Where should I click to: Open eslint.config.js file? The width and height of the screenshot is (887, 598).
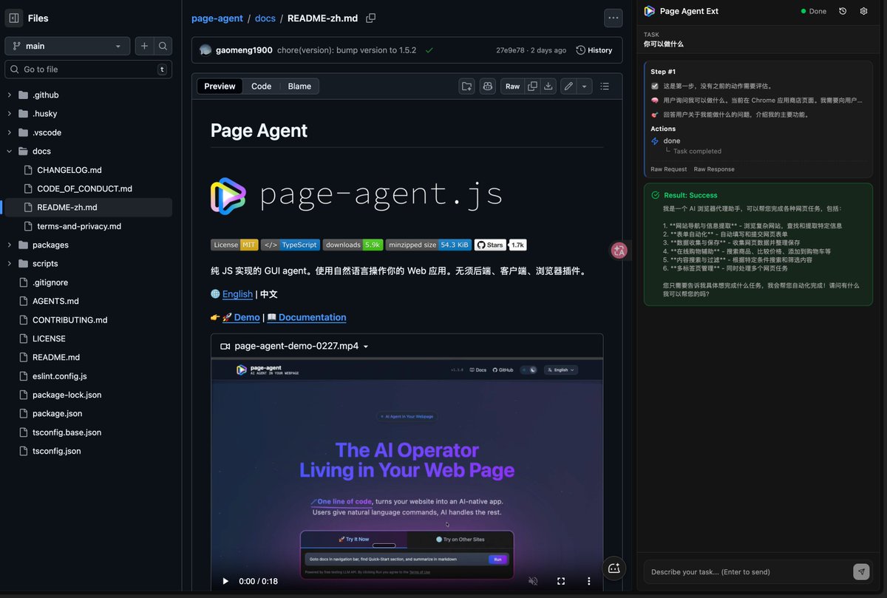59,376
